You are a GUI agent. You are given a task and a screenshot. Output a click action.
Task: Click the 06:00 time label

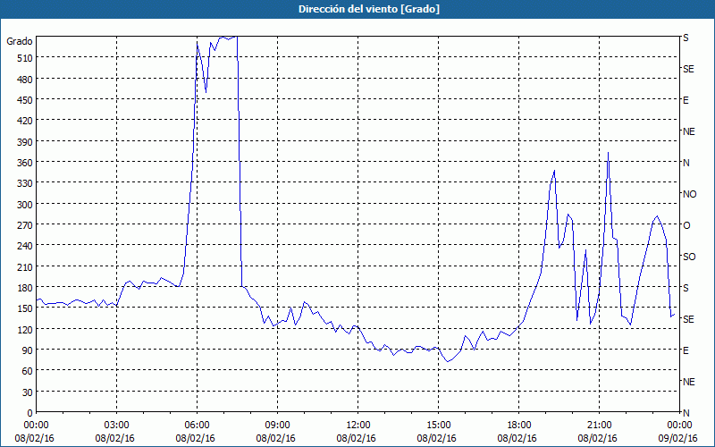click(197, 426)
